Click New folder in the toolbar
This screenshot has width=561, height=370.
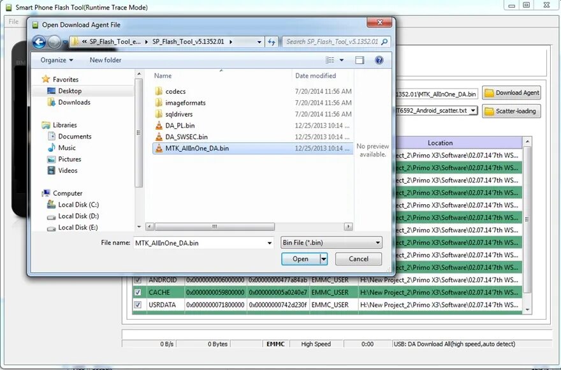click(106, 60)
